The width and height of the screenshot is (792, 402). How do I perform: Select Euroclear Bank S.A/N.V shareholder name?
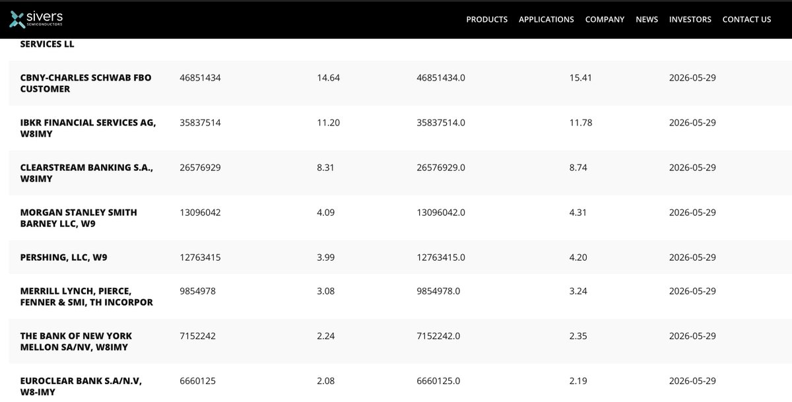(x=81, y=387)
